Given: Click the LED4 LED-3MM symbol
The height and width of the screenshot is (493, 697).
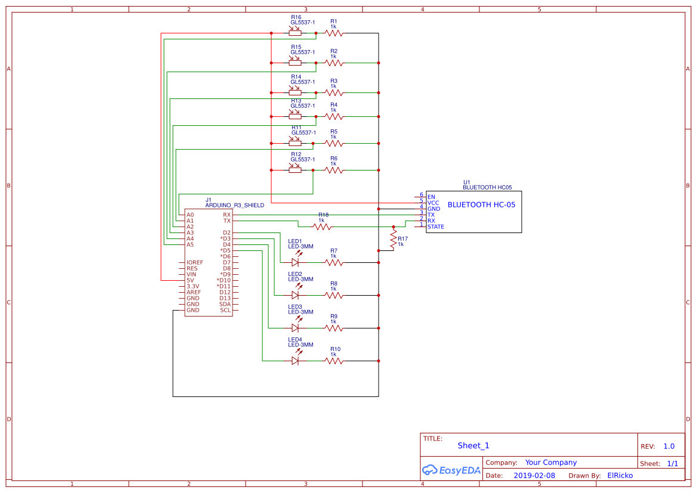Looking at the screenshot, I should click(296, 361).
